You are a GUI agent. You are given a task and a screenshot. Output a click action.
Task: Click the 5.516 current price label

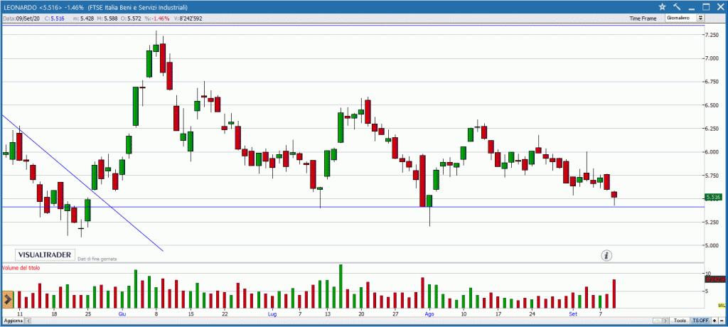[x=712, y=197]
